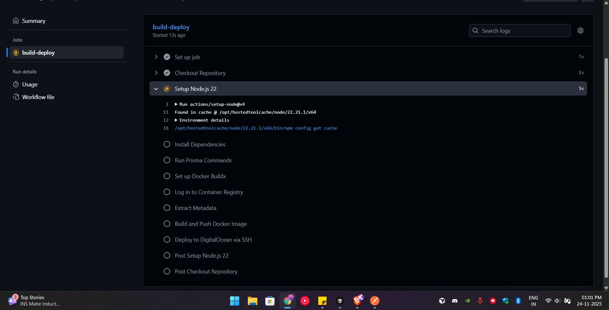The width and height of the screenshot is (609, 310).
Task: Open the Workflow file view
Action: (x=39, y=97)
